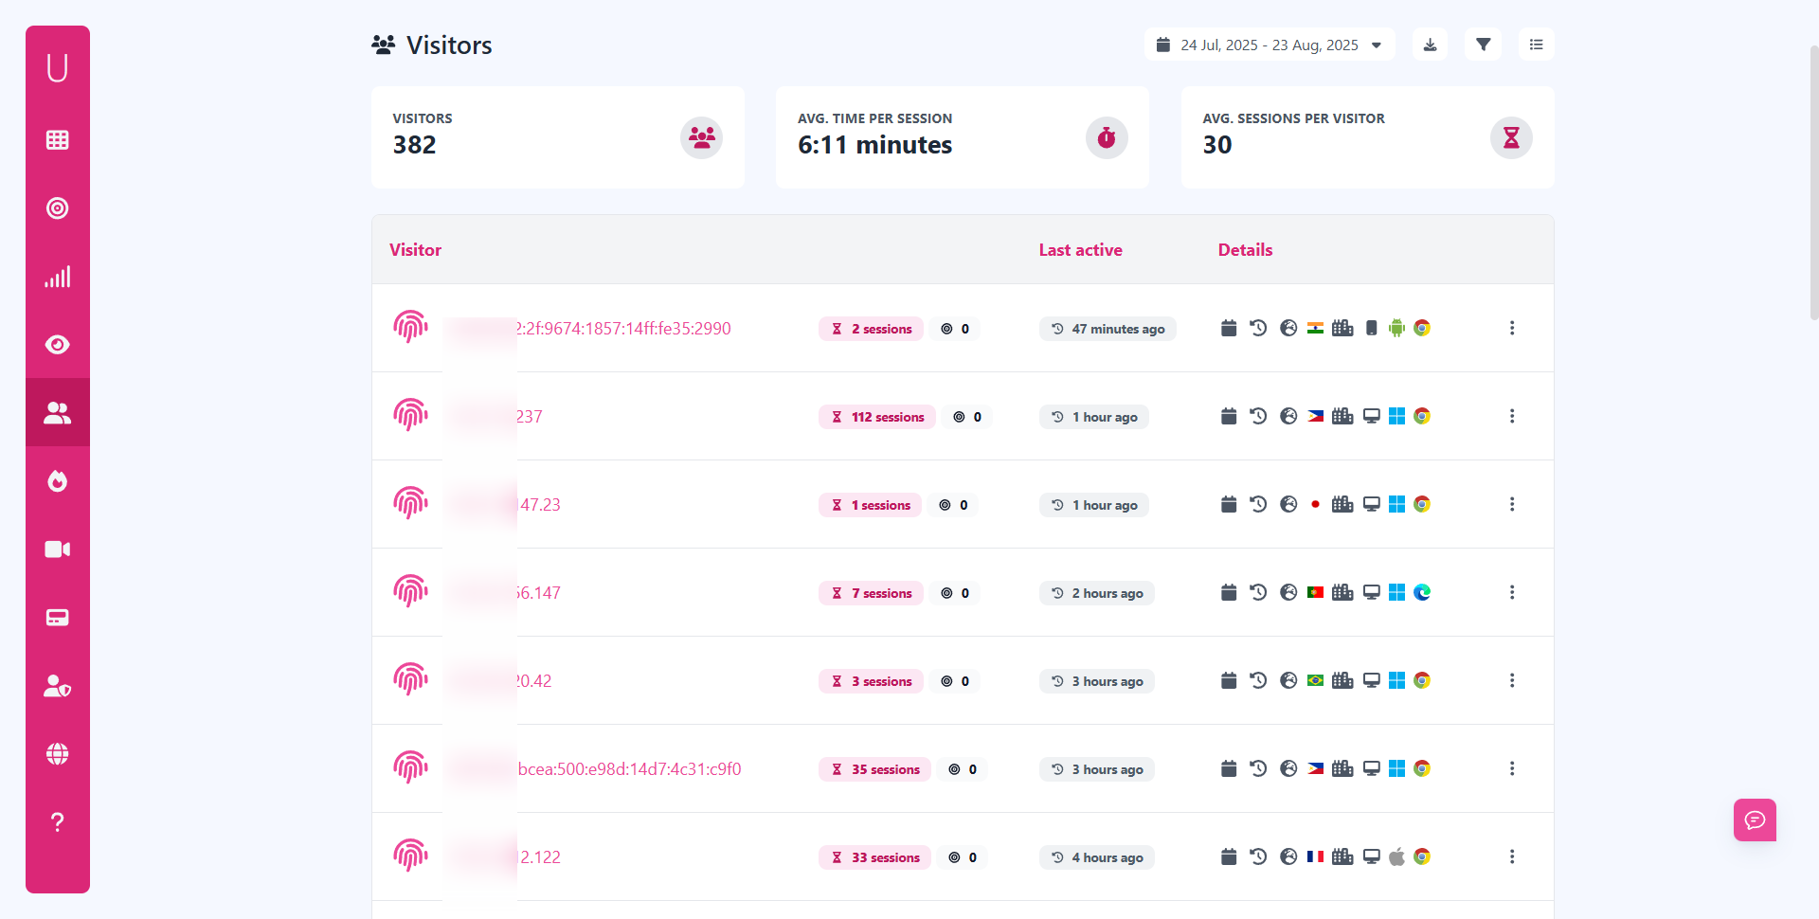Open Session Recordings via the camera icon
Viewport: 1819px width, 919px height.
pos(57,550)
